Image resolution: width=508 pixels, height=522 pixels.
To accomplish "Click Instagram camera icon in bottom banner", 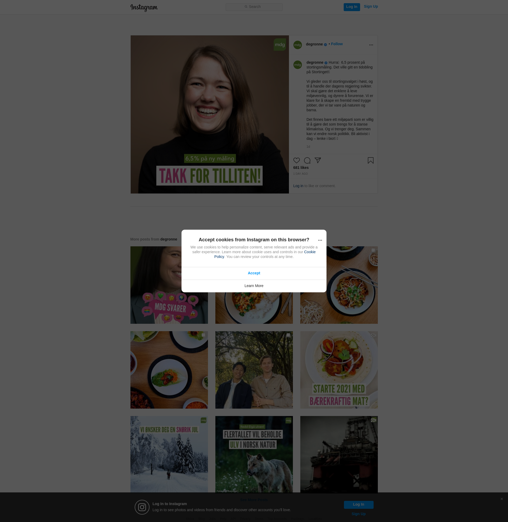I will (142, 507).
